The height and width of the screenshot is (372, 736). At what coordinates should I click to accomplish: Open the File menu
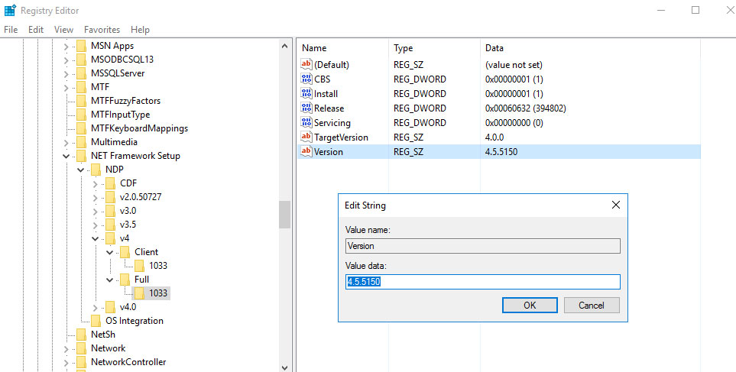(x=11, y=30)
